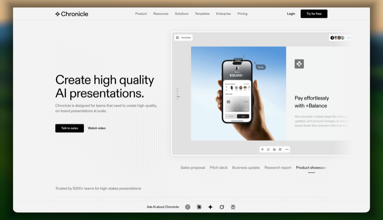Click the Try for free button
The width and height of the screenshot is (383, 220).
pos(314,14)
